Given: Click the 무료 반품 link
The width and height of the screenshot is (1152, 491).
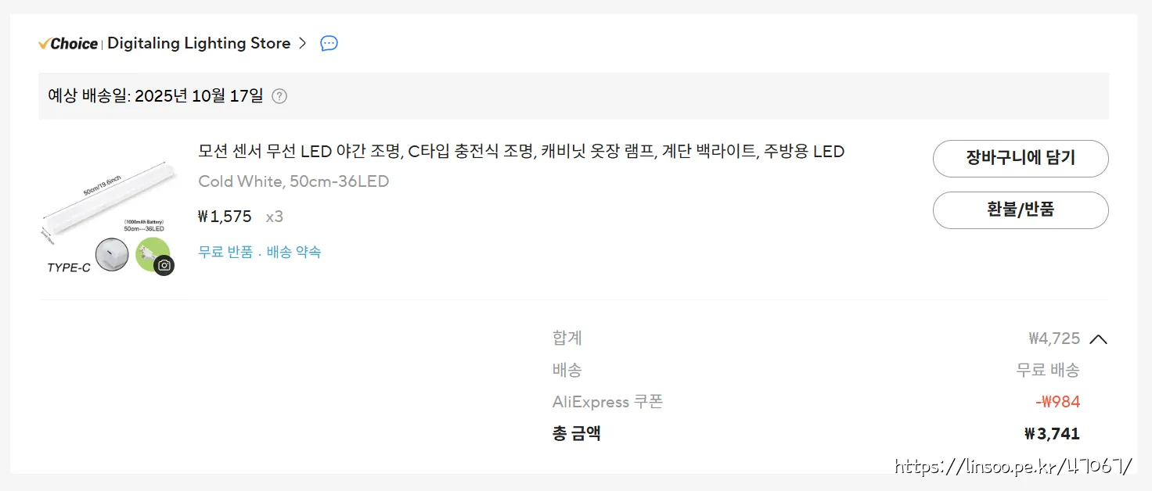Looking at the screenshot, I should pos(225,253).
